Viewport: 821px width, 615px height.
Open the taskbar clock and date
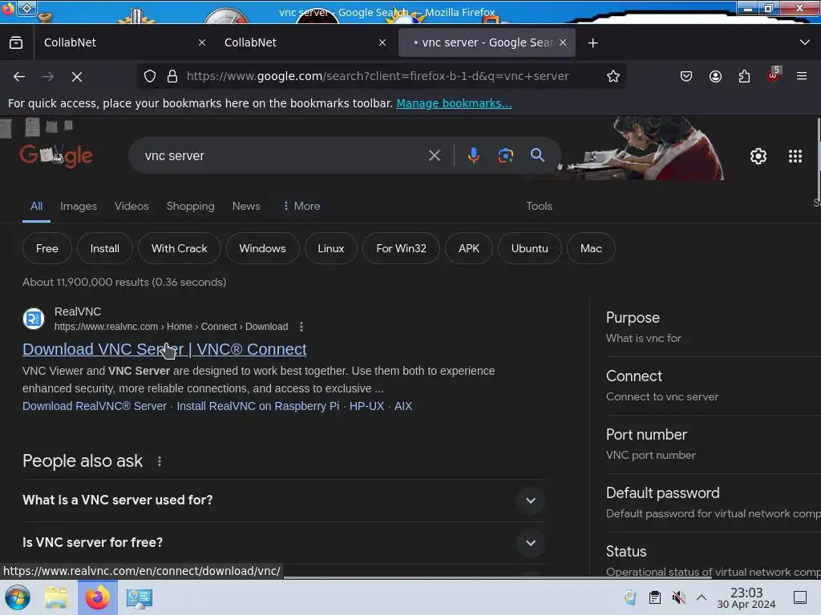746,597
